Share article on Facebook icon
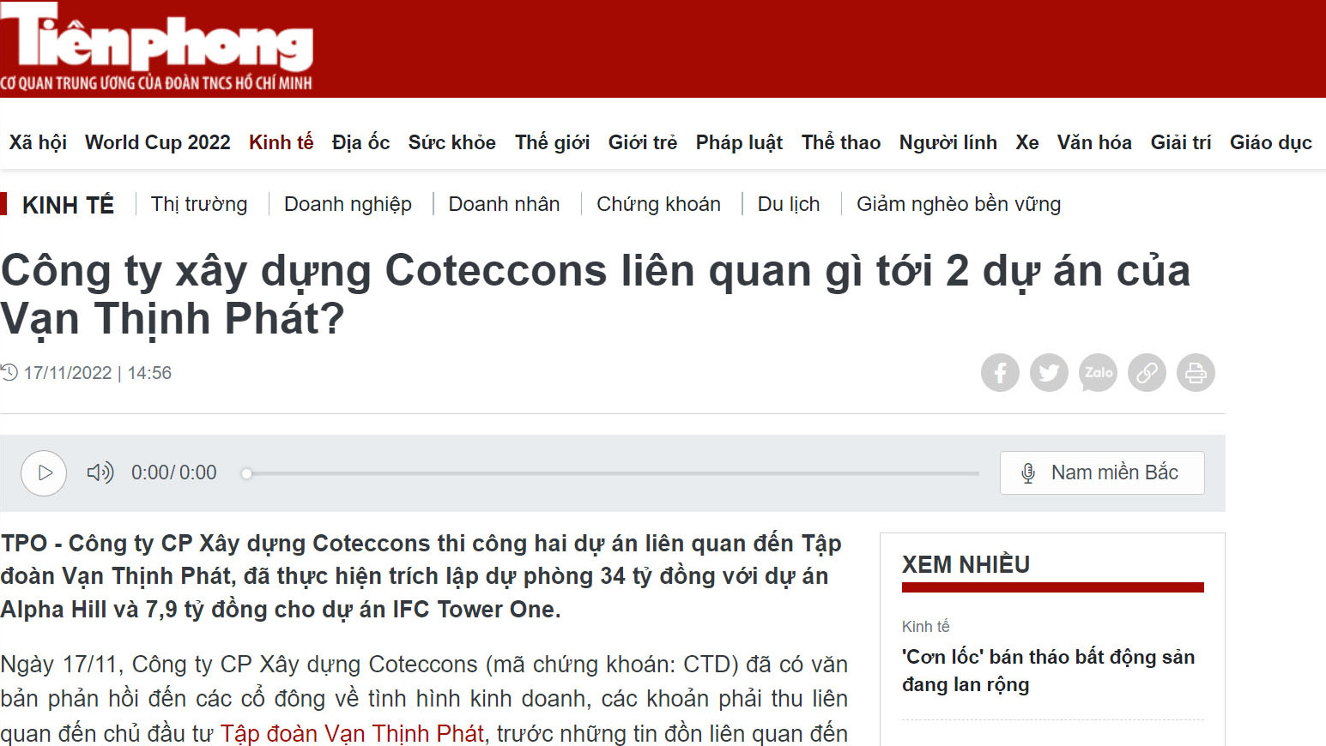 pos(1000,373)
